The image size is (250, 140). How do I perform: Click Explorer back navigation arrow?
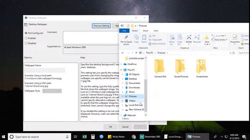tap(123, 53)
